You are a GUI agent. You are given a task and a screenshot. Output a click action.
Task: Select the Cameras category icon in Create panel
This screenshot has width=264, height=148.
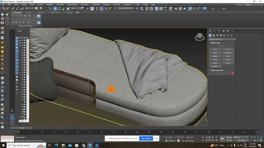(221, 35)
